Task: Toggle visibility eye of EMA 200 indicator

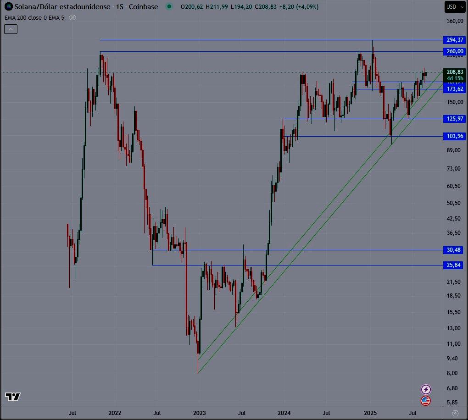Action: (x=72, y=17)
